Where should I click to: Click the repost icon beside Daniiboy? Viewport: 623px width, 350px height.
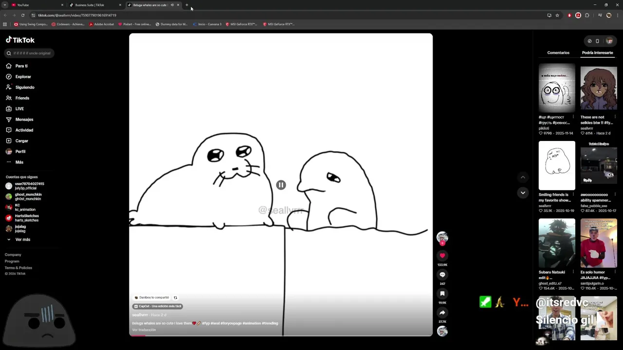coord(175,297)
